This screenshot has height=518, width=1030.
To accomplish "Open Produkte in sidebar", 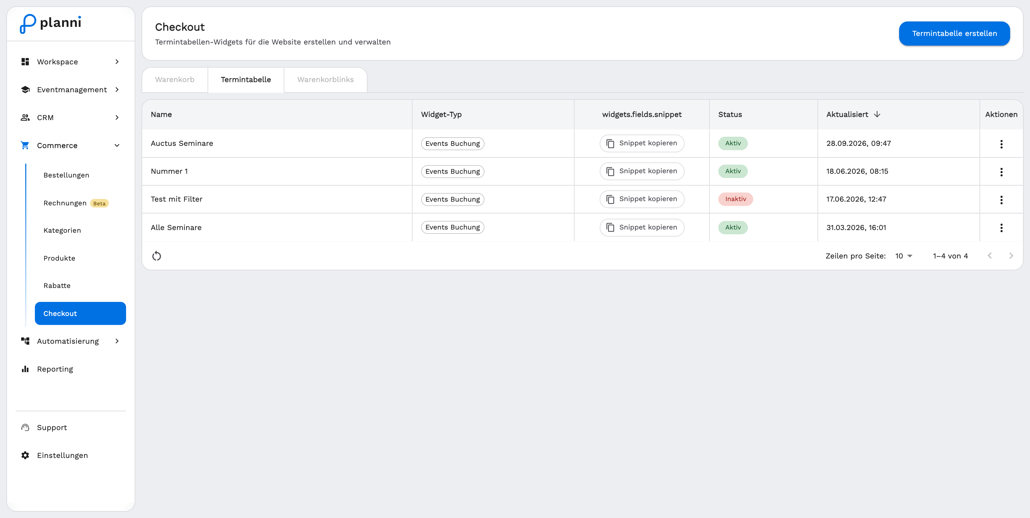I will tap(80, 258).
